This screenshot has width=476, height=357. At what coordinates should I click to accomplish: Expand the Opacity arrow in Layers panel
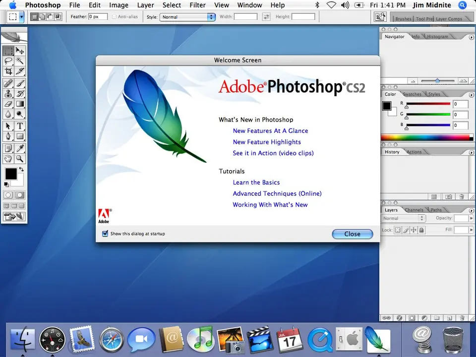click(471, 218)
